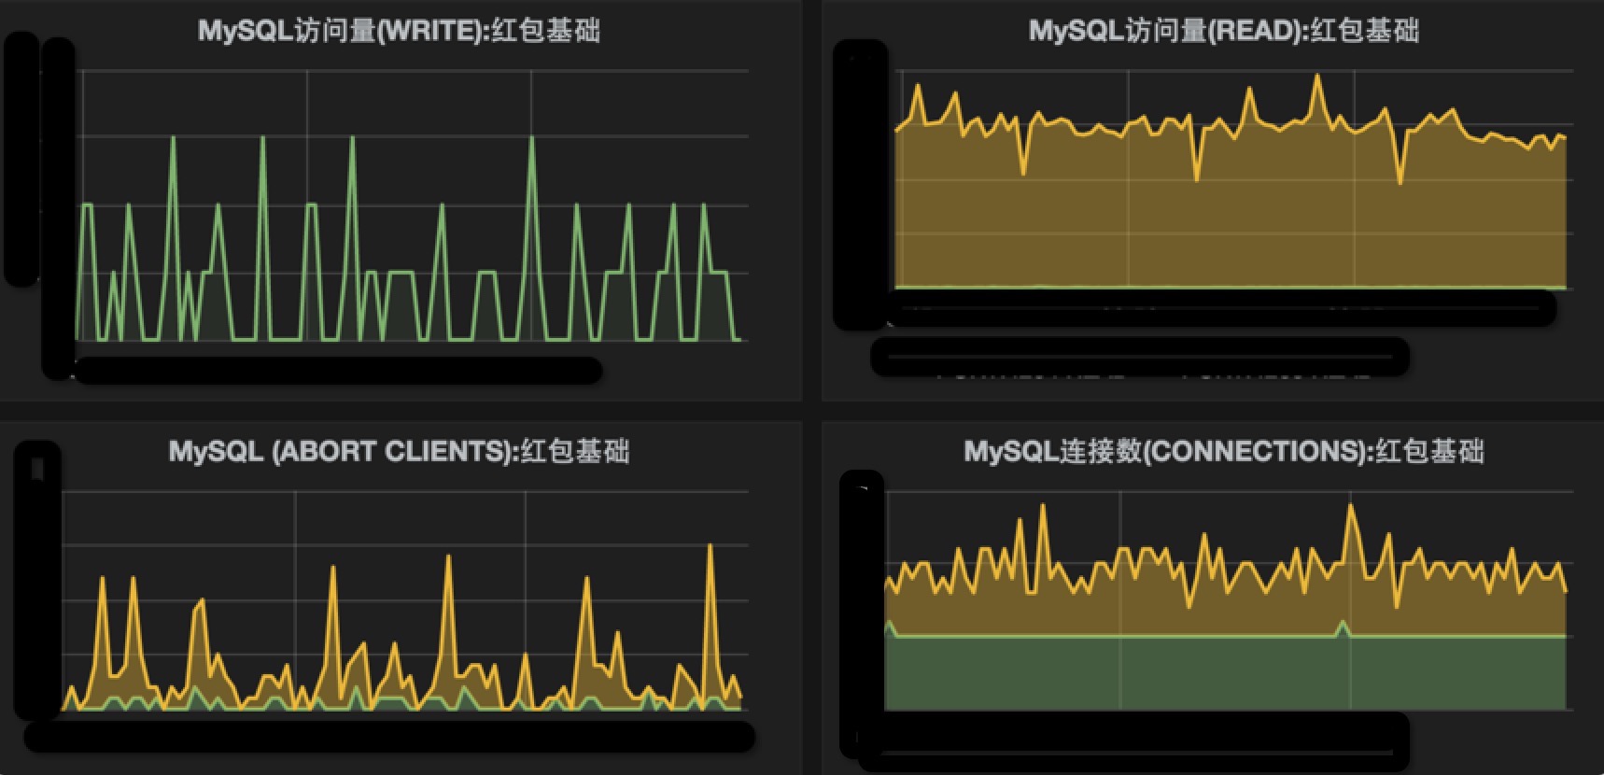The height and width of the screenshot is (775, 1604).
Task: Click the leftmost yellow spike in ABORT CLIENTS graph
Action: click(102, 581)
